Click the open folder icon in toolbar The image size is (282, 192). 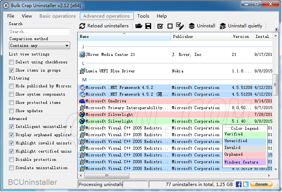pyautogui.click(x=139, y=26)
